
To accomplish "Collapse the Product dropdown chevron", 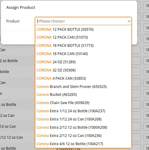I will tap(129, 21).
